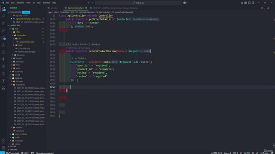This screenshot has width=275, height=154.
Task: Click the Run Code play icon
Action: (262, 8)
